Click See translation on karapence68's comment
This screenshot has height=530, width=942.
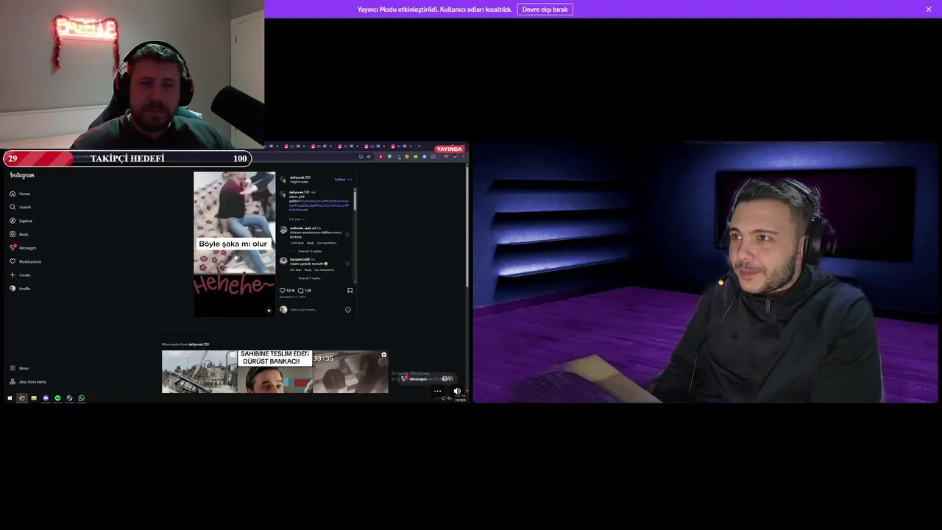coord(325,270)
